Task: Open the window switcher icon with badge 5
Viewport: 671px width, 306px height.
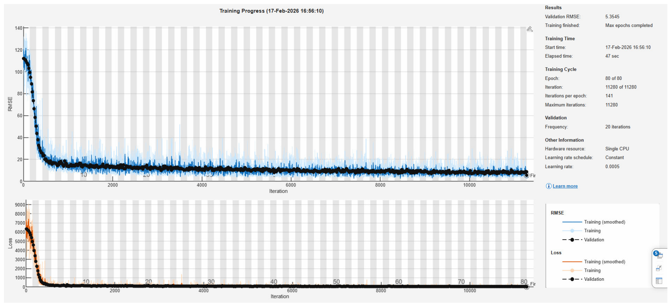Action: [658, 255]
